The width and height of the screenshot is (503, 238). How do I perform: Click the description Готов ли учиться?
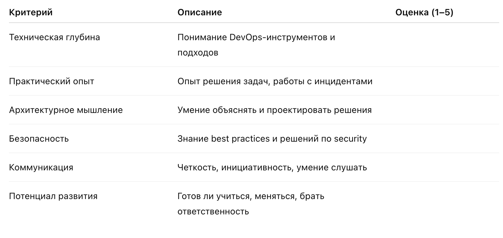pos(251,204)
